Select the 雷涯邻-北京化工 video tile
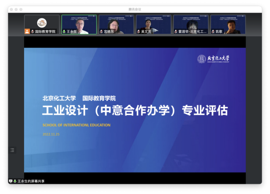The width and height of the screenshot is (270, 194). (x=191, y=25)
